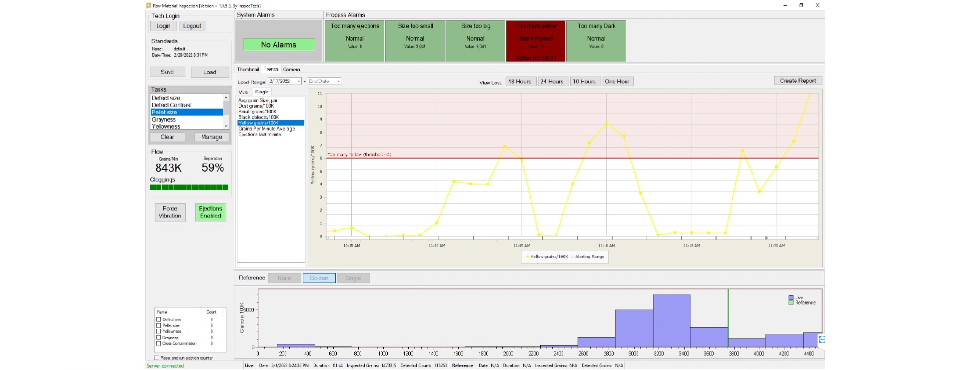The width and height of the screenshot is (955, 370).
Task: Open the Load Range start date dropdown
Action: pos(299,82)
